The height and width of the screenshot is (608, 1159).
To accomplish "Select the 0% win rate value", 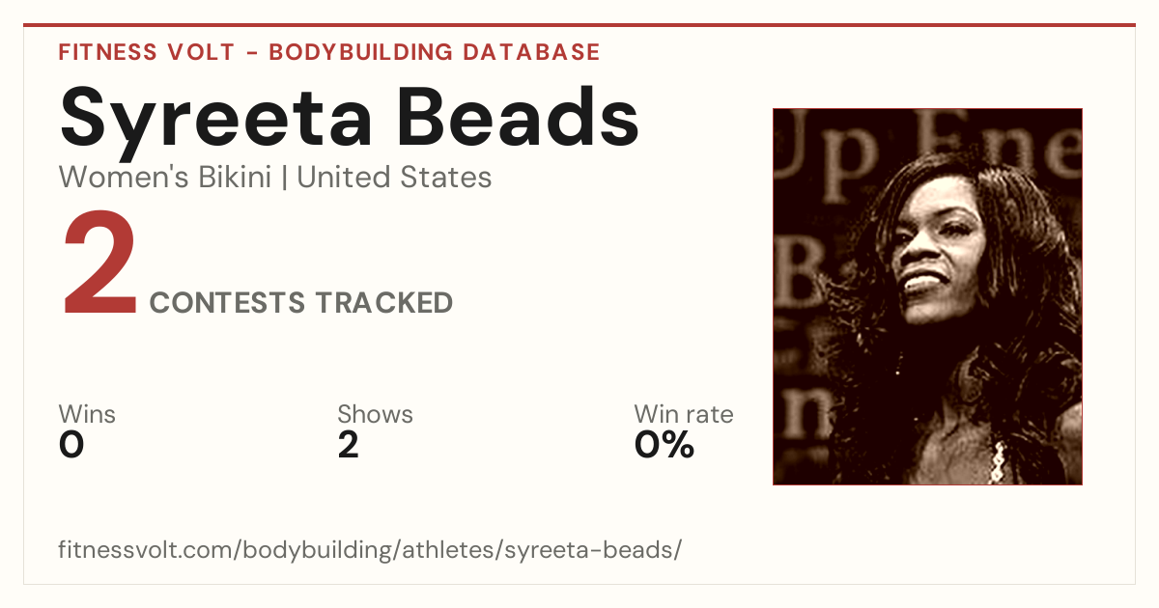I will click(664, 445).
